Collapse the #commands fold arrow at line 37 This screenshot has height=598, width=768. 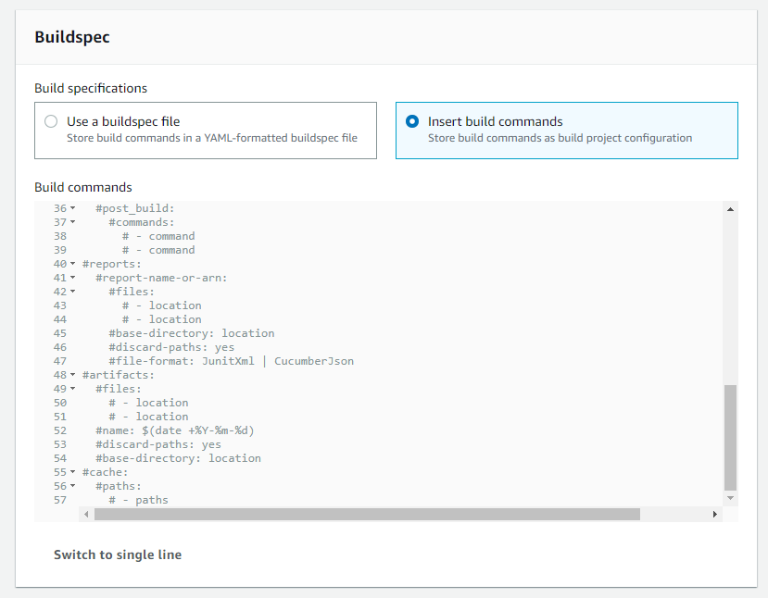[72, 222]
